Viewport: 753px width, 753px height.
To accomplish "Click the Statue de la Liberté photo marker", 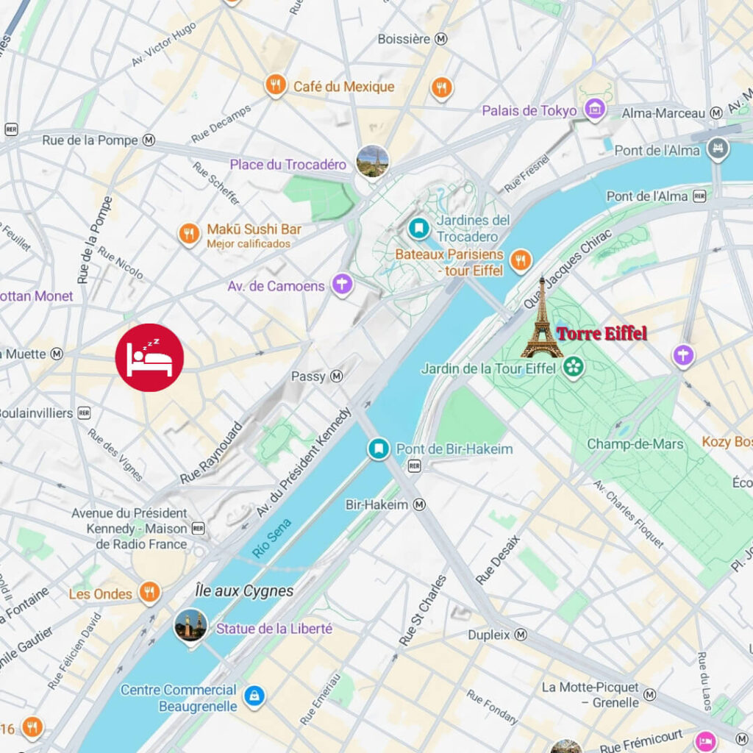I will coord(190,626).
